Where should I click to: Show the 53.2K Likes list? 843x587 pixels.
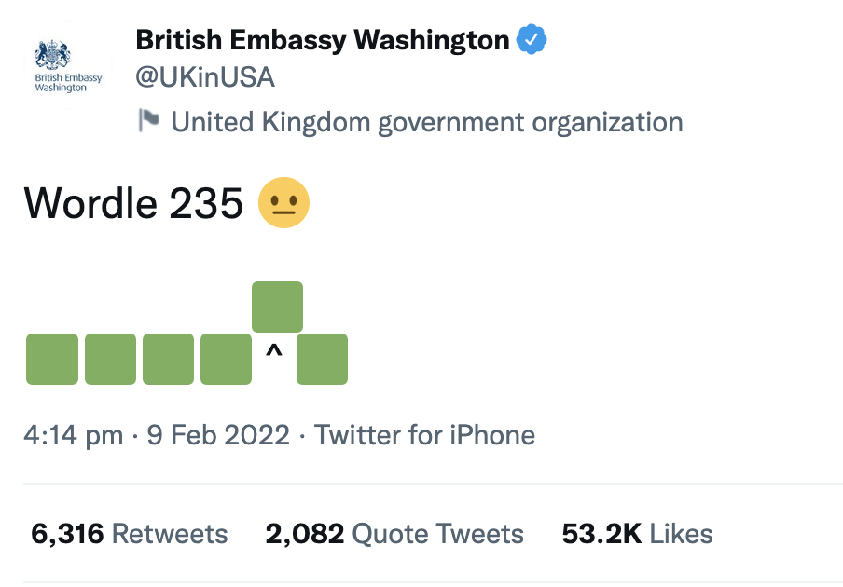point(637,534)
